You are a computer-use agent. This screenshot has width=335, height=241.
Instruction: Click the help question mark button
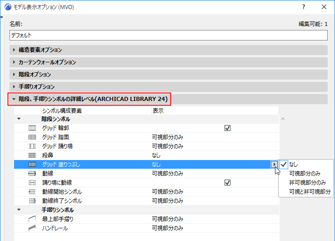(x=304, y=7)
